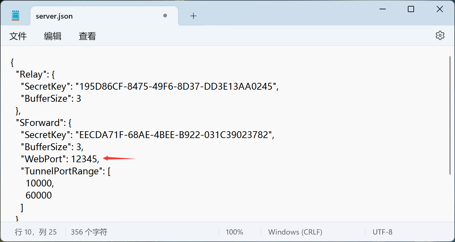Click the closing ] bracket line

[22, 208]
